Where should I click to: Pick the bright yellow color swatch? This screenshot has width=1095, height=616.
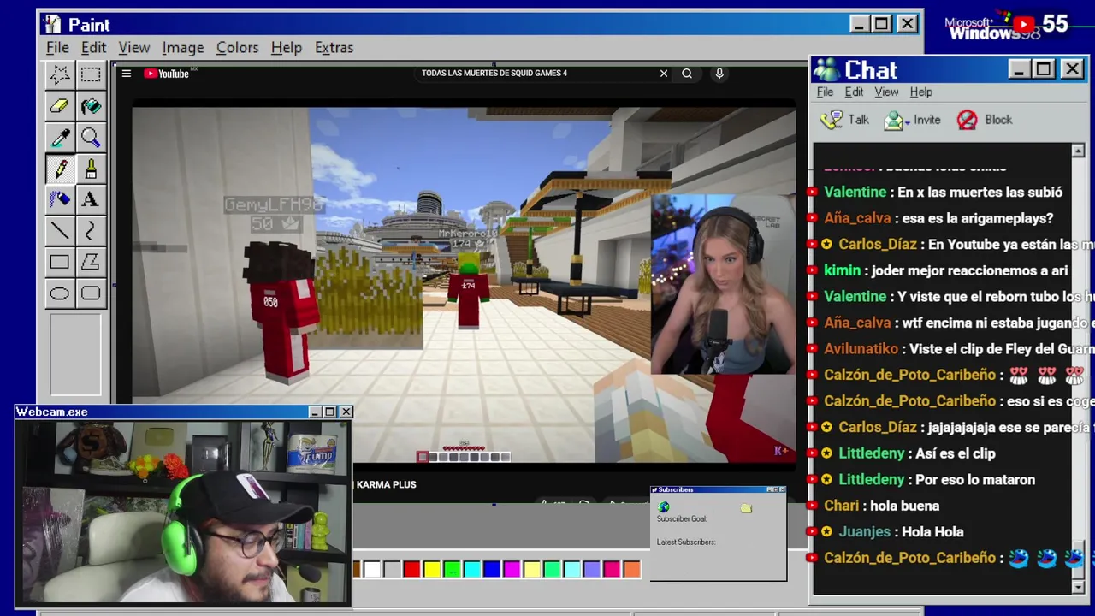(432, 570)
